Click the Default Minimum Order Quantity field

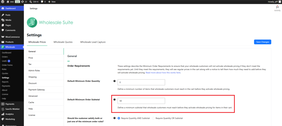[x=141, y=82]
